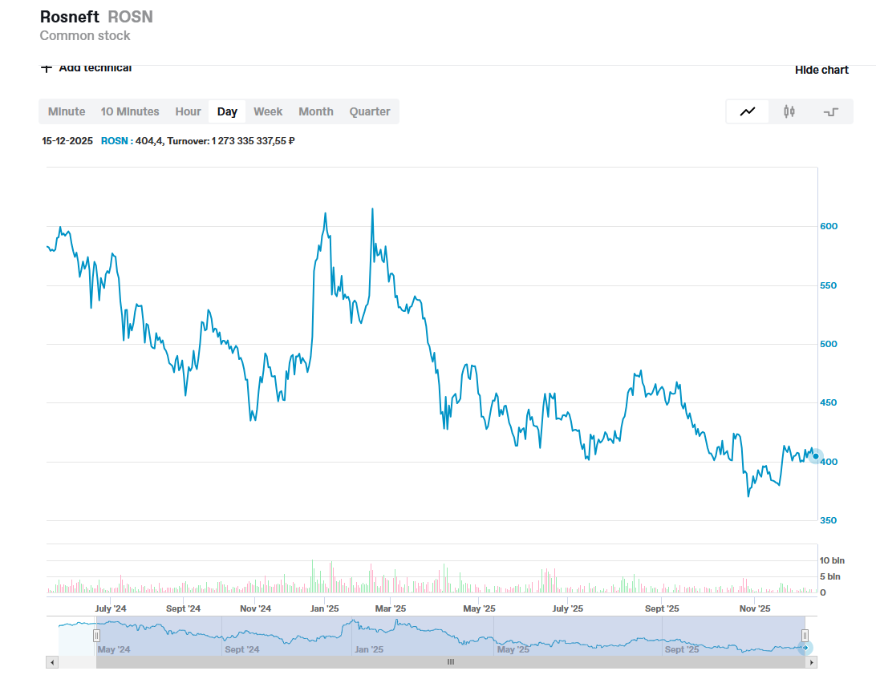Select the Month interval tab
Image resolution: width=876 pixels, height=679 pixels.
(315, 111)
